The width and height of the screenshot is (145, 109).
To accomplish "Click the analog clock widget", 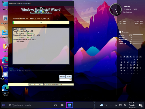I will (x=115, y=9).
